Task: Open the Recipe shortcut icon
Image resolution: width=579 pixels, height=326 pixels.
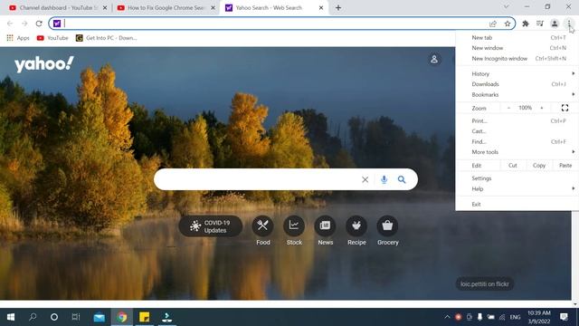Action: [356, 225]
